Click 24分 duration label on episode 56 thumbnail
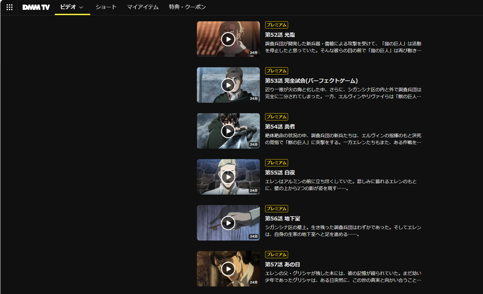Image resolution: width=483 pixels, height=294 pixels. click(254, 236)
